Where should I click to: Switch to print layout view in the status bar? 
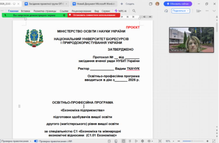pyautogui.click(x=124, y=141)
